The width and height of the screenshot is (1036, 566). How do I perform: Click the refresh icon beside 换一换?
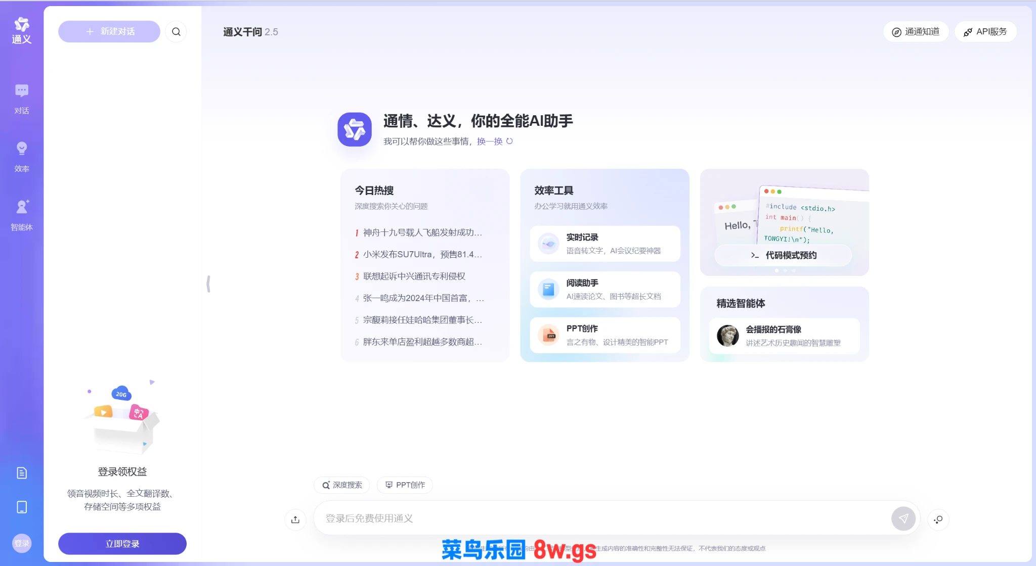509,141
